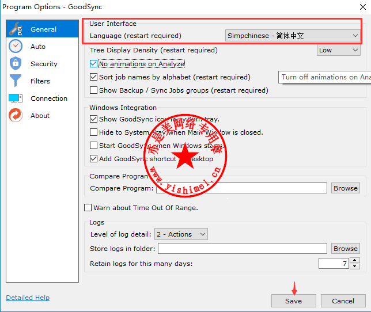
Task: Click the Retain logs days value field
Action: (x=334, y=263)
